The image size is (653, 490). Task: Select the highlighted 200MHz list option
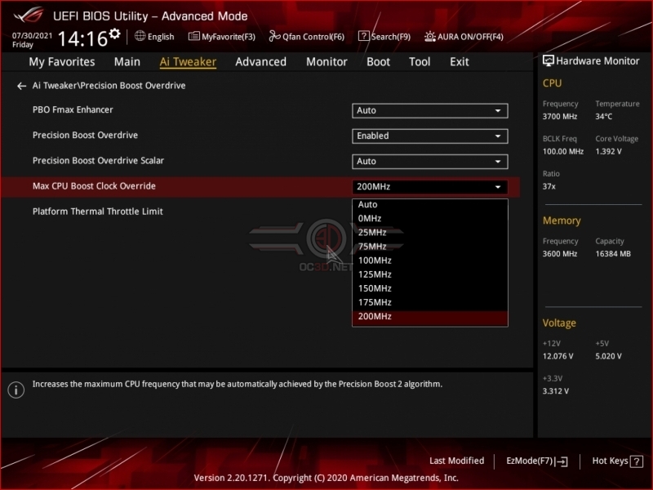click(430, 317)
